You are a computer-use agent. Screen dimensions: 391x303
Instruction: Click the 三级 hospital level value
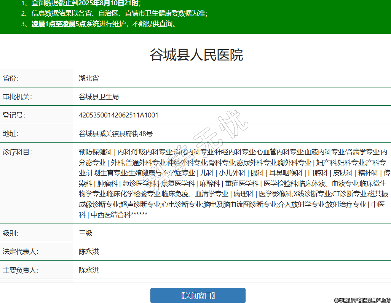point(86,233)
